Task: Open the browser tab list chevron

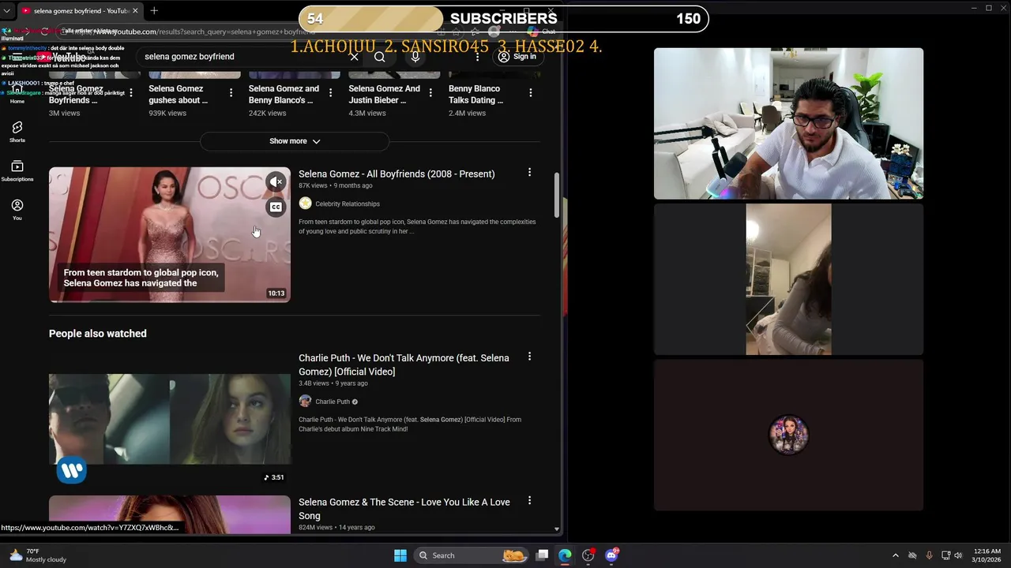Action: click(6, 11)
